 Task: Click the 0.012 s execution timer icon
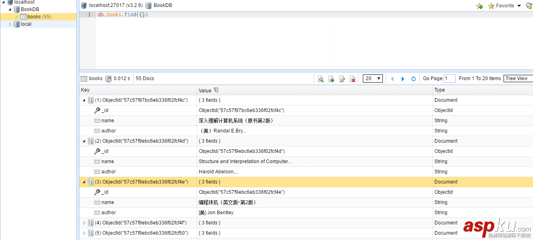(108, 79)
